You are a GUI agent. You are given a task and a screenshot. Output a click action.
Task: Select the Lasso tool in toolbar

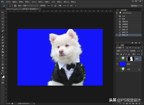coord(3,18)
